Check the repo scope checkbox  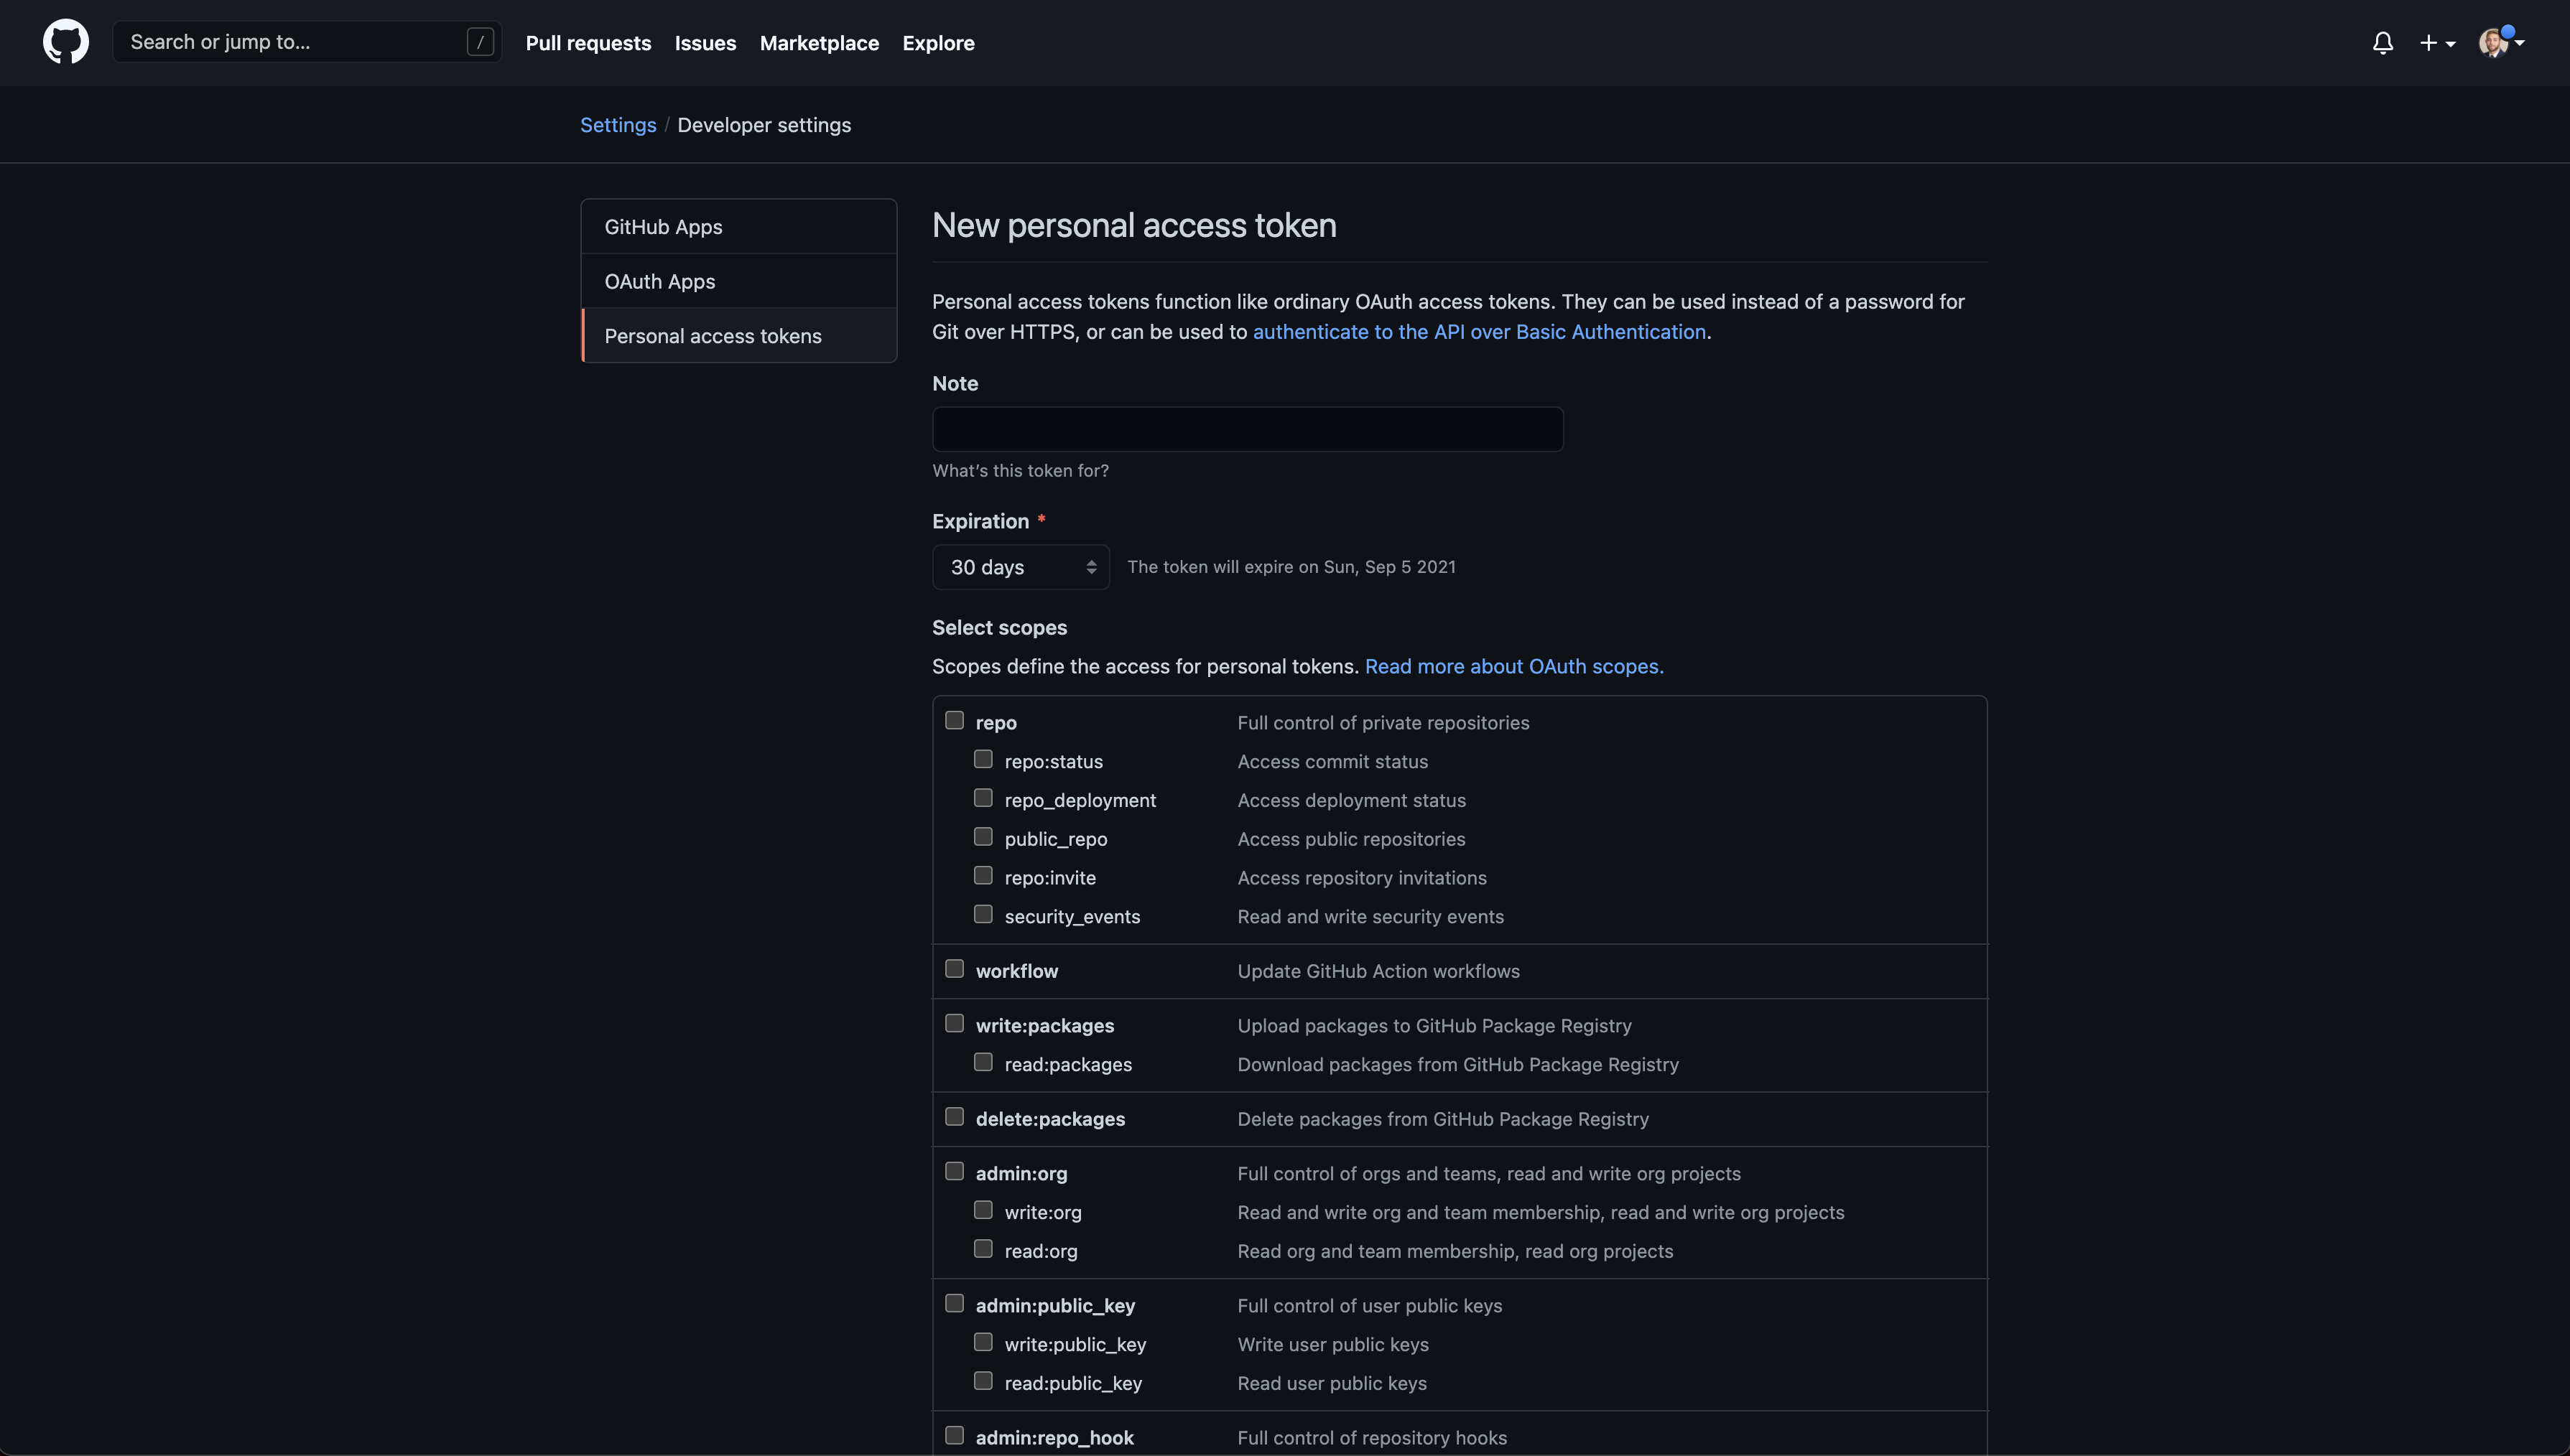click(x=955, y=721)
